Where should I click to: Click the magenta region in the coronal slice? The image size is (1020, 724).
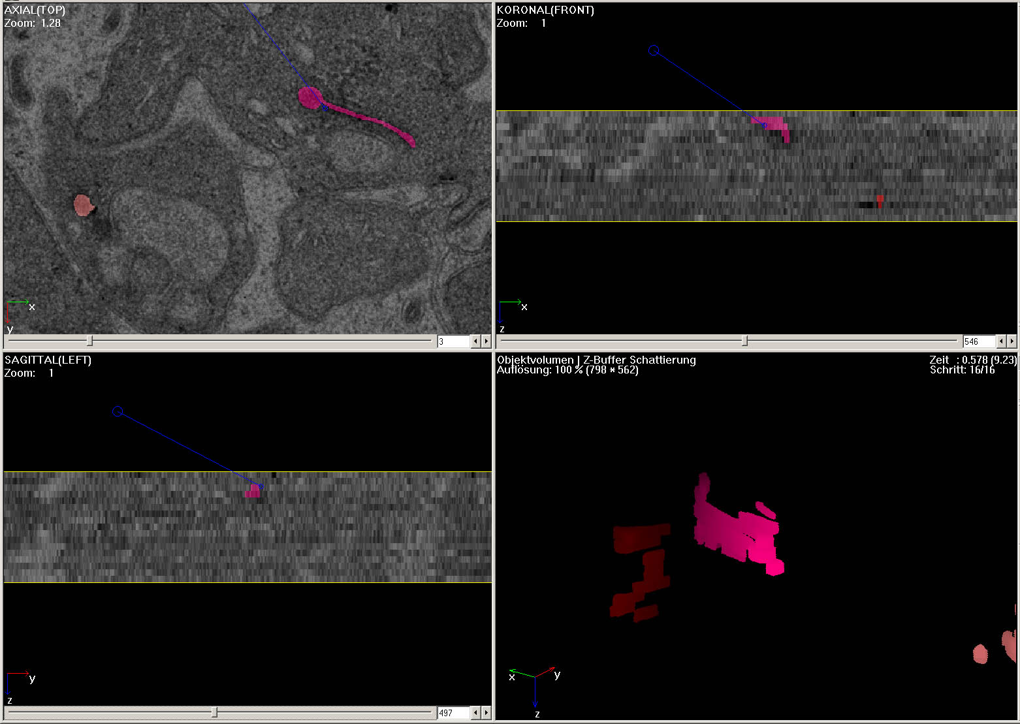pos(774,124)
